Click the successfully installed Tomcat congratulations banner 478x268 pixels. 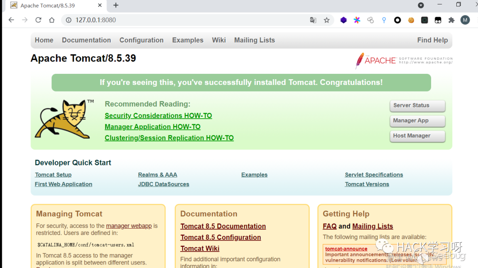pyautogui.click(x=241, y=83)
